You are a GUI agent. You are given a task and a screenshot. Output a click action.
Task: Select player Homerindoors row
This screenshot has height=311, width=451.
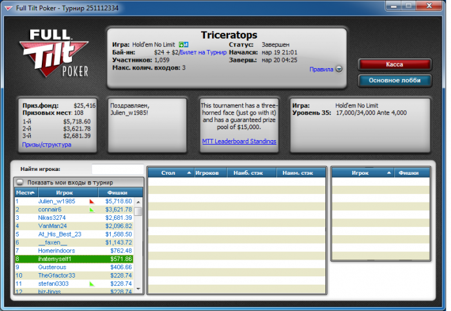pos(74,251)
